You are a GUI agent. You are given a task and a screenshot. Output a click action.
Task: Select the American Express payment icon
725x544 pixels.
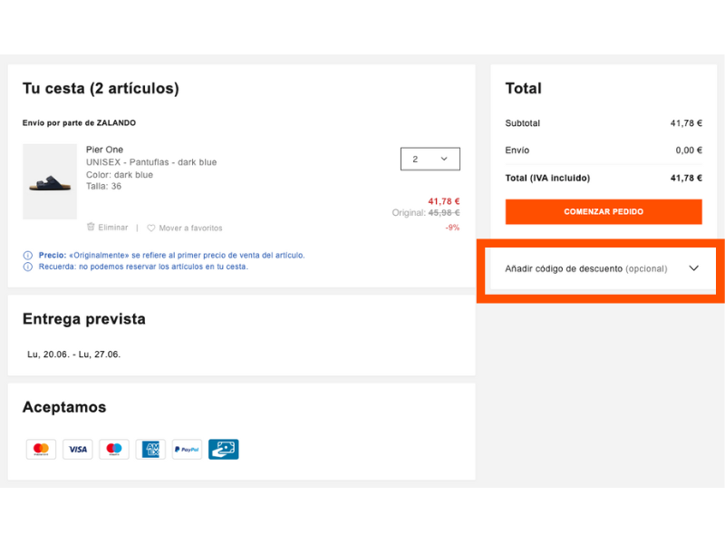click(150, 449)
